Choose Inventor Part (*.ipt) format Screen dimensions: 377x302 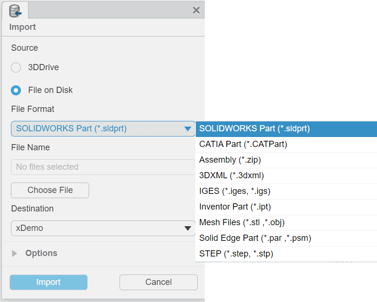click(286, 207)
